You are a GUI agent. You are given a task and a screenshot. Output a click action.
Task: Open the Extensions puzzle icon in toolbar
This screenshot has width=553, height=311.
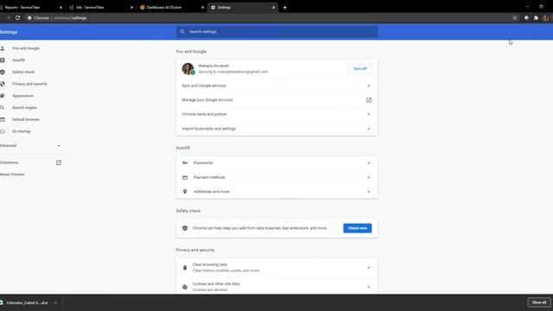point(536,17)
